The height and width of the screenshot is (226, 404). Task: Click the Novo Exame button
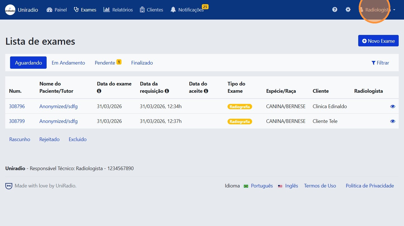pyautogui.click(x=378, y=41)
